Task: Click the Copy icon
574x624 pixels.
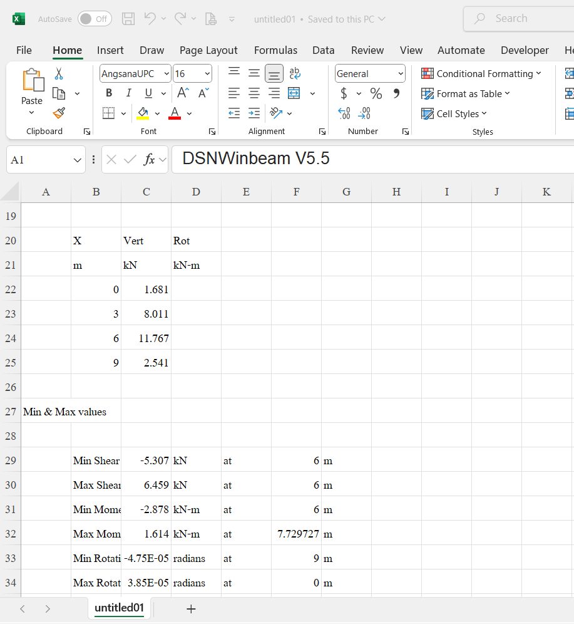Action: tap(59, 93)
